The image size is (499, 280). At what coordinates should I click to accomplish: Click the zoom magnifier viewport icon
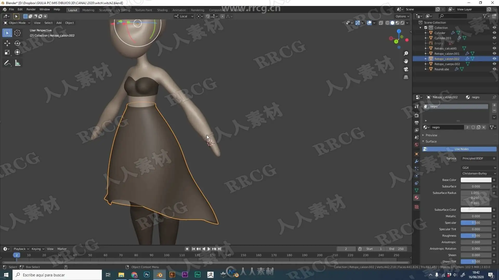point(406,53)
